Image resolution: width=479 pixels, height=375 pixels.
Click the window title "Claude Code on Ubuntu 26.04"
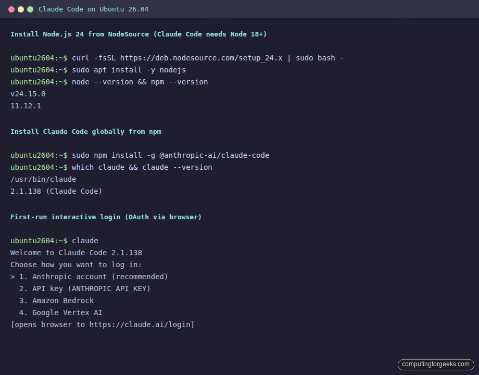click(x=94, y=9)
